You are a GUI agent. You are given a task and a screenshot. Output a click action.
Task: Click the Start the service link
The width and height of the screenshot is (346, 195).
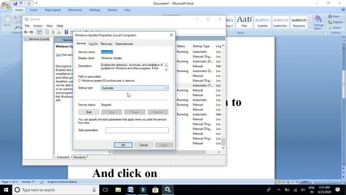click(x=58, y=55)
